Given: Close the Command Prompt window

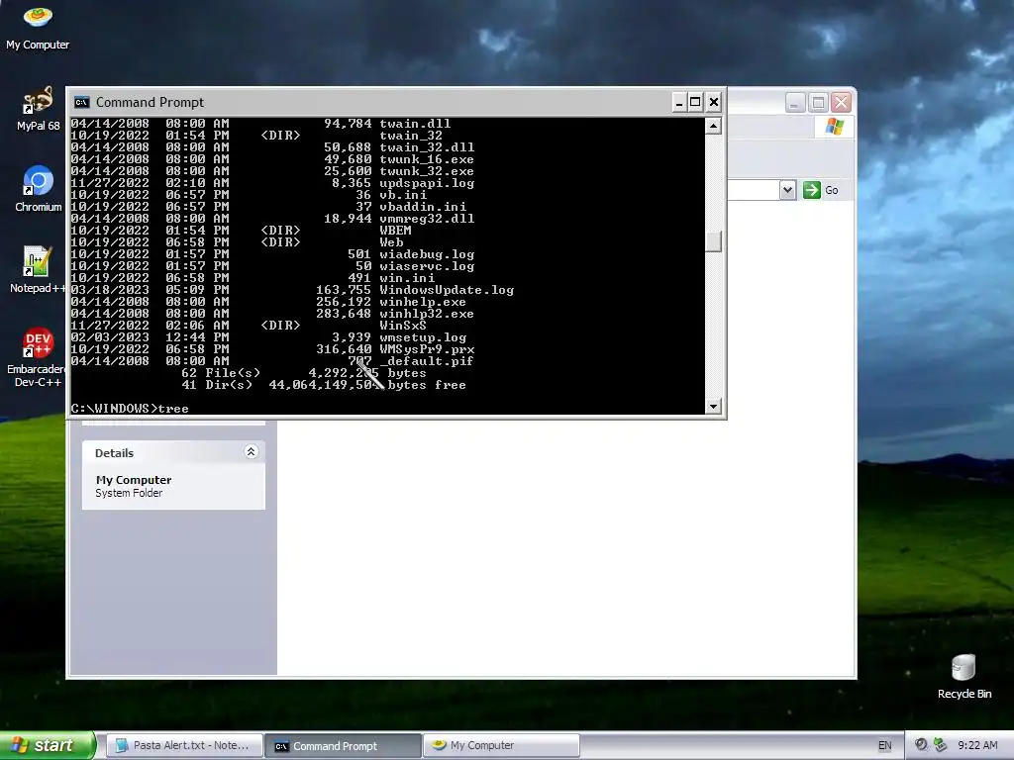Looking at the screenshot, I should tap(714, 102).
